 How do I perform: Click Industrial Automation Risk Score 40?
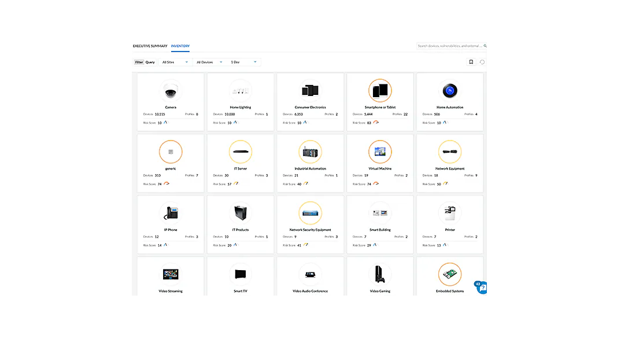coord(299,184)
